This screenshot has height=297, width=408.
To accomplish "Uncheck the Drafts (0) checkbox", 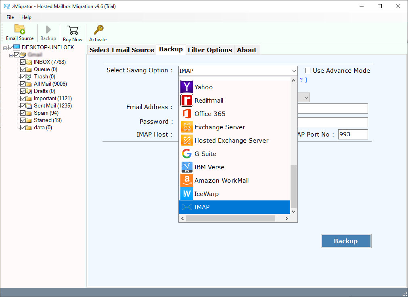I will pyautogui.click(x=23, y=91).
